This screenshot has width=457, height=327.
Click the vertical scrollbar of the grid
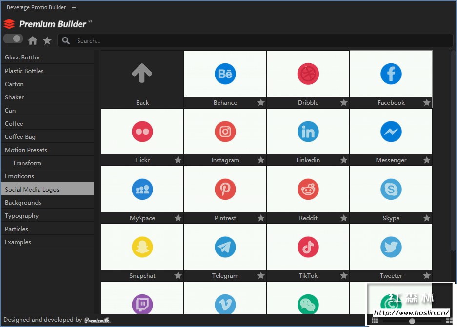pyautogui.click(x=453, y=150)
